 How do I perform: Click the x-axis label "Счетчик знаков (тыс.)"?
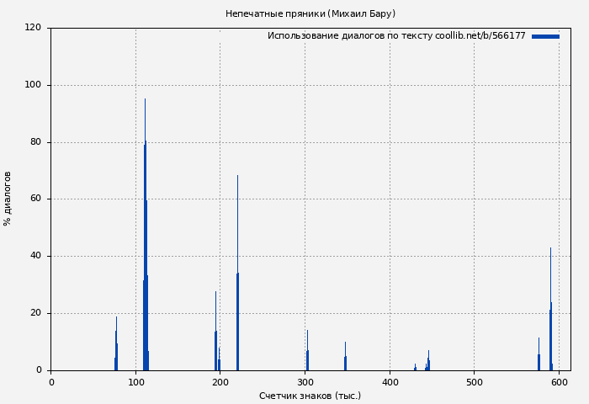point(310,396)
